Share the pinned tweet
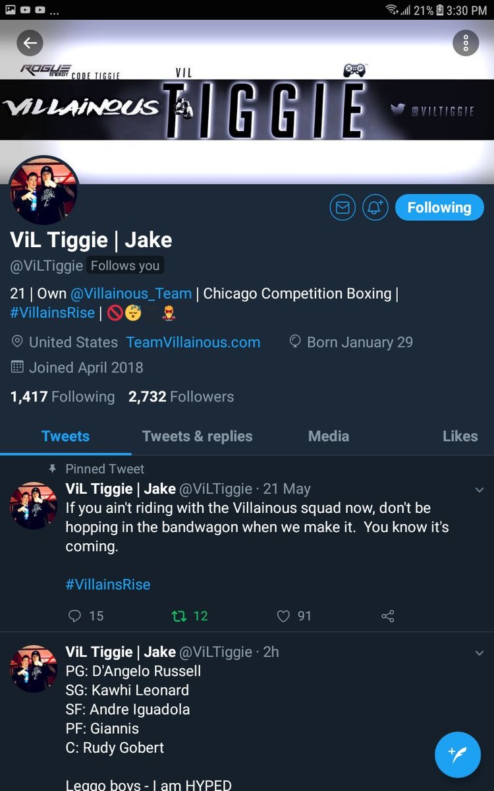Image resolution: width=494 pixels, height=791 pixels. (x=388, y=616)
